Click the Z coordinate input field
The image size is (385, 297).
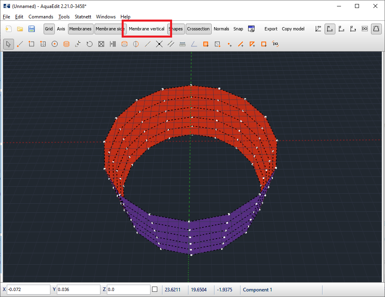coord(128,290)
